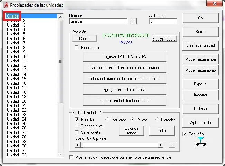Click the plus button next to Nombre field
Screen dimensions: 225x166
point(133,21)
